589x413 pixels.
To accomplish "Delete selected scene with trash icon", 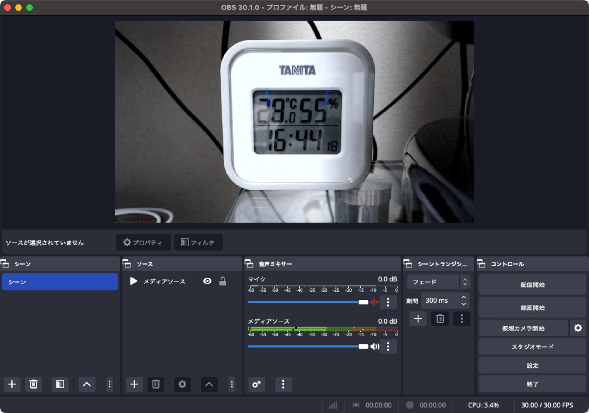I will (x=34, y=384).
